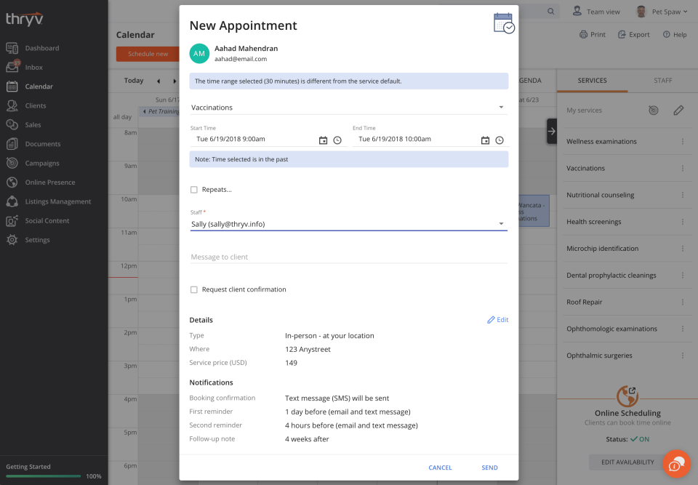This screenshot has height=485, width=698.
Task: Open End Time calendar picker
Action: 485,140
